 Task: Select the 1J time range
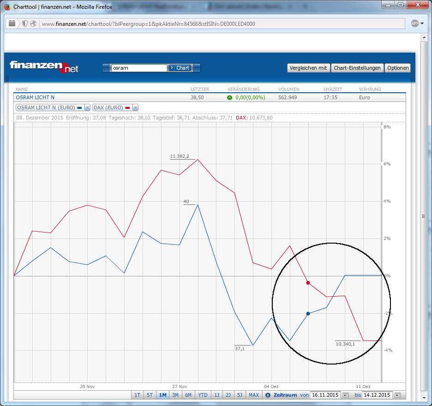(x=217, y=395)
